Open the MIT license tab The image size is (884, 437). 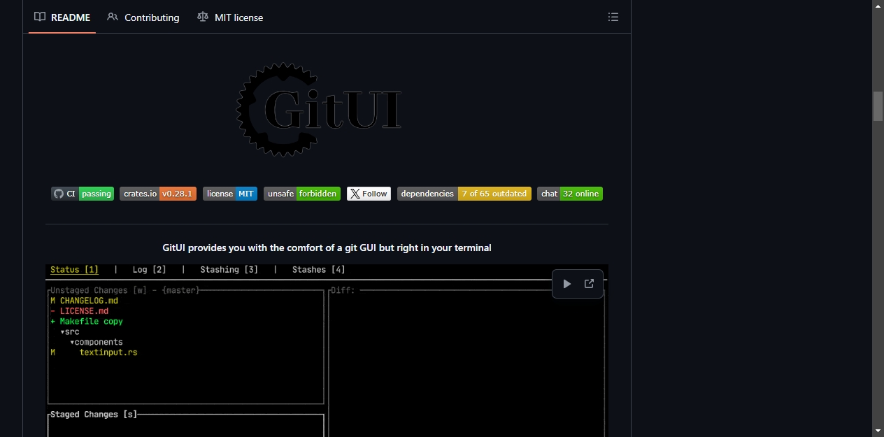[x=230, y=17]
